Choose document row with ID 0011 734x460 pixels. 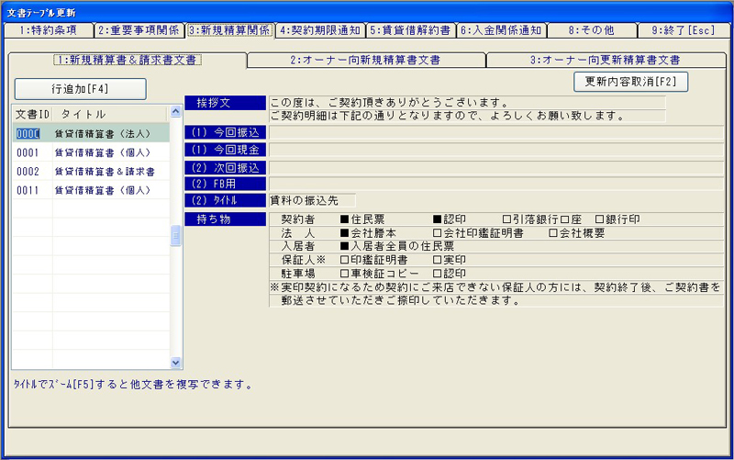click(x=90, y=190)
